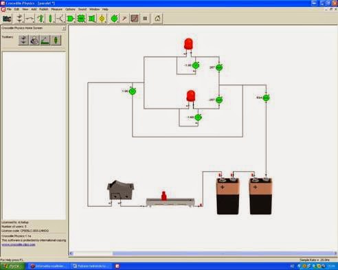This screenshot has width=338, height=270.
Task: Select the right battery
Action: (x=260, y=196)
